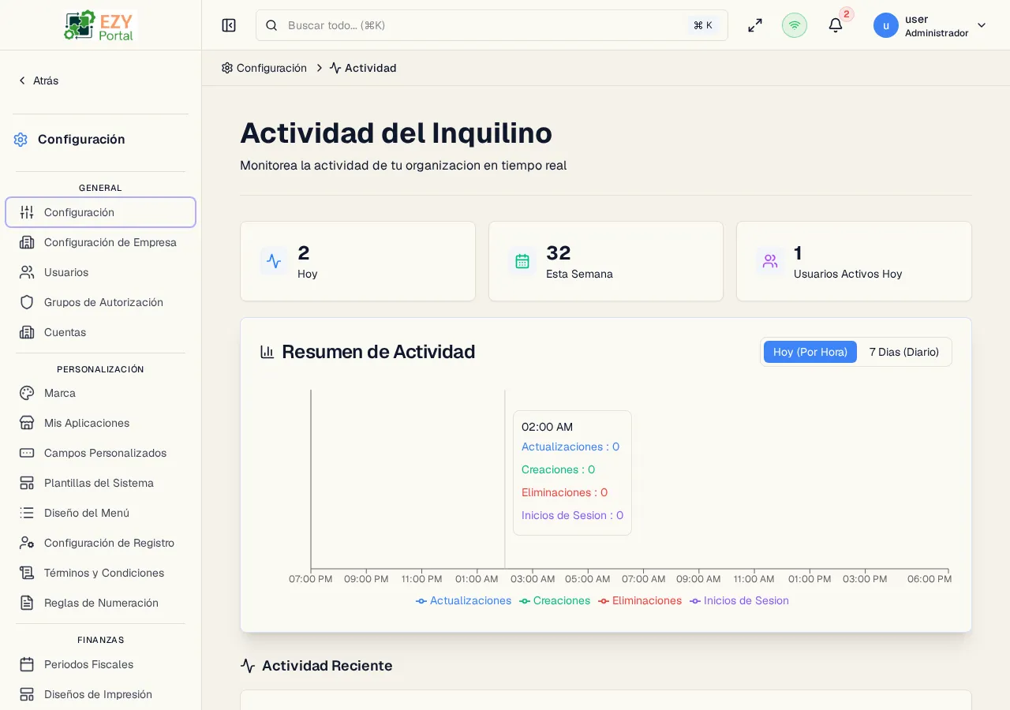Viewport: 1010px width, 710px height.
Task: Click the Atrás back link
Action: (x=38, y=80)
